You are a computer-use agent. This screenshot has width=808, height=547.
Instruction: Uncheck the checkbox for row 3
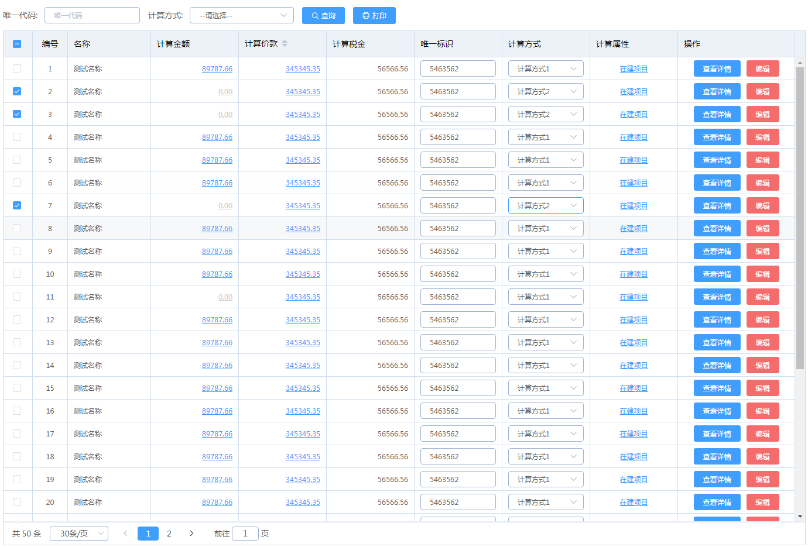pos(17,114)
